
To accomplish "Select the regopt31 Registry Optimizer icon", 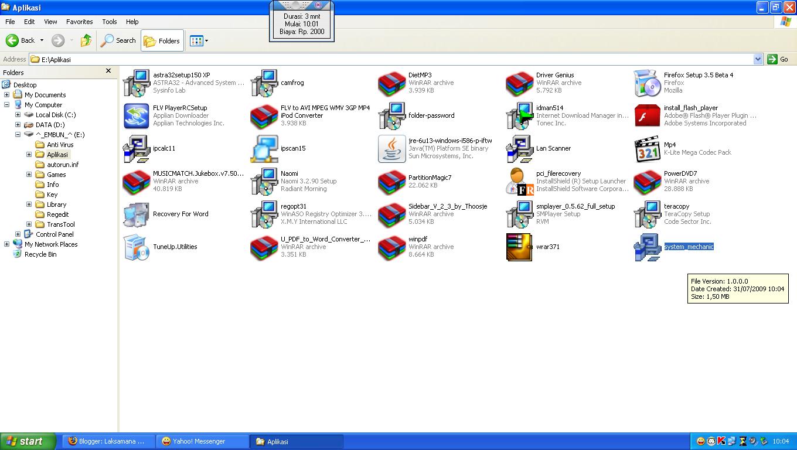I will [264, 214].
